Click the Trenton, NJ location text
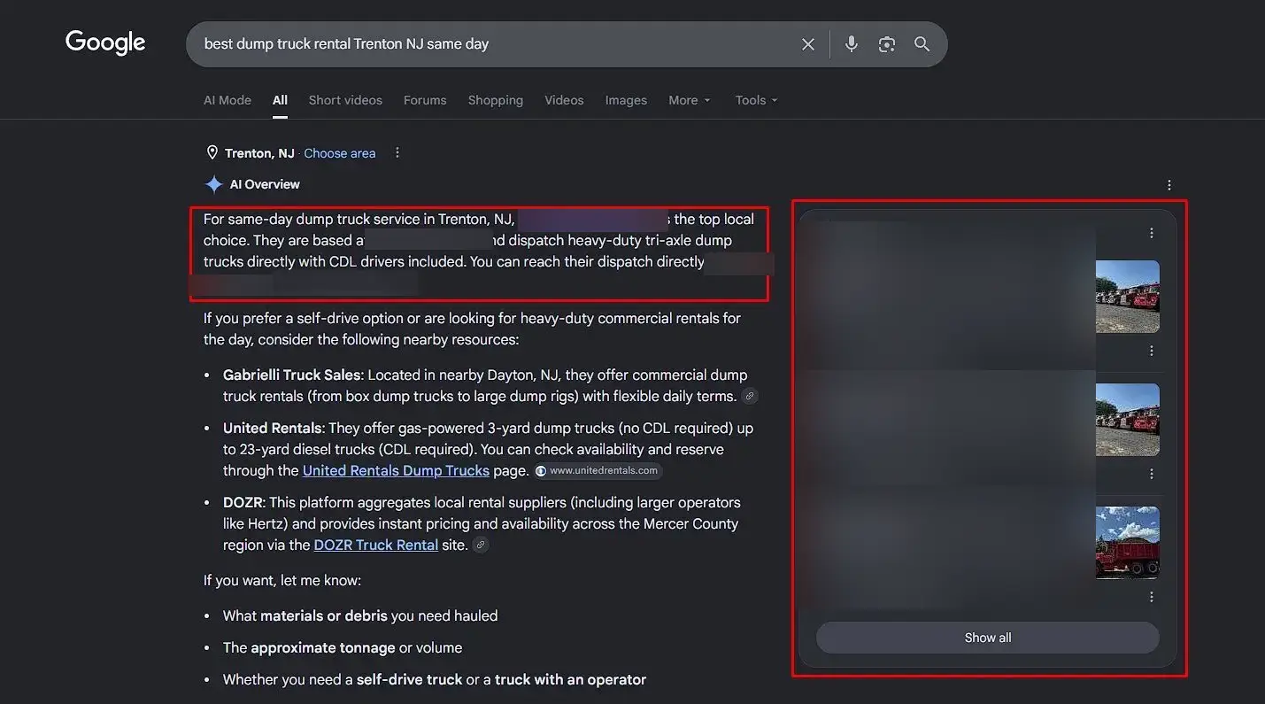The image size is (1265, 704). tap(259, 153)
